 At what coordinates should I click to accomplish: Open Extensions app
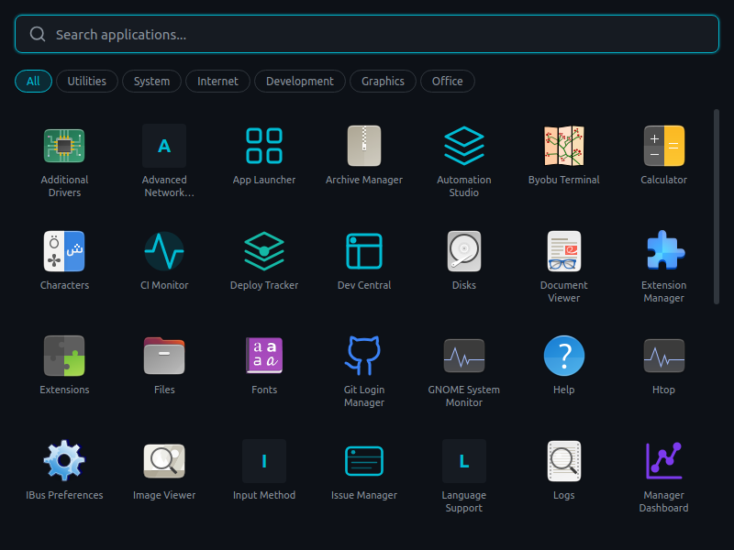click(64, 356)
